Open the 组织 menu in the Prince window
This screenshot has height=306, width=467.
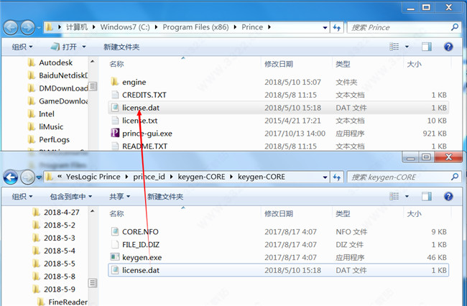(x=22, y=47)
